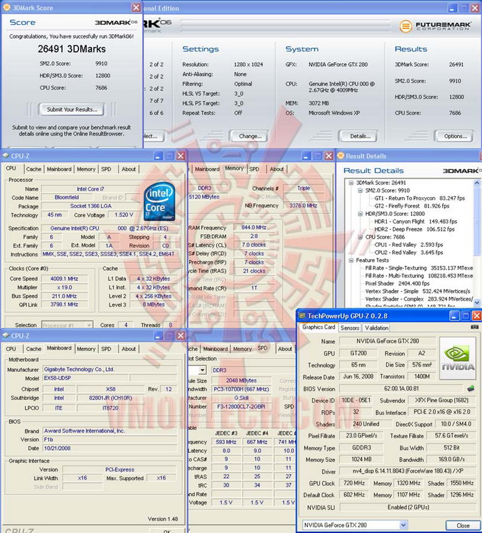Click the BIOS save chip icon in GPU-Z
The width and height of the screenshot is (482, 533).
[x=471, y=388]
